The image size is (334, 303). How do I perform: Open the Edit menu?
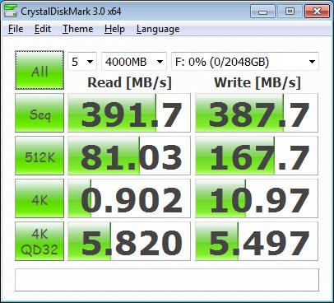[43, 29]
